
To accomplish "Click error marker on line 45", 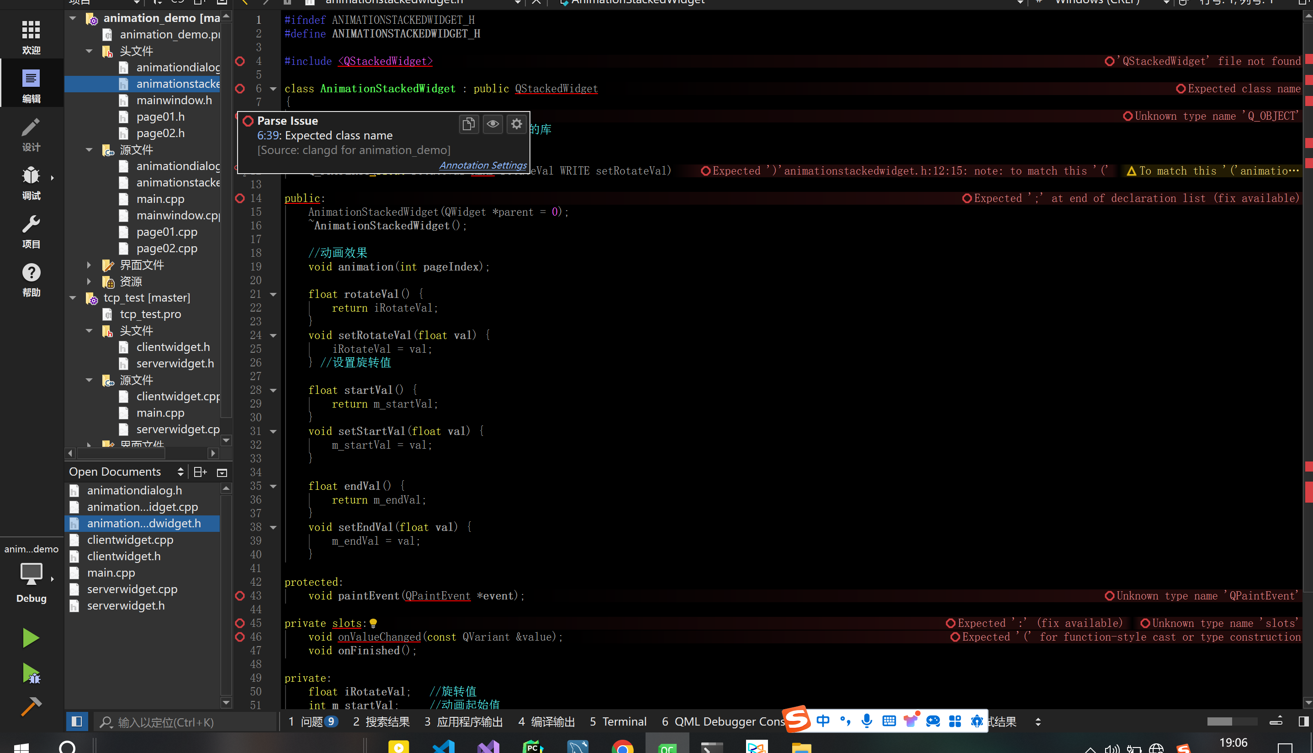I will tap(240, 623).
